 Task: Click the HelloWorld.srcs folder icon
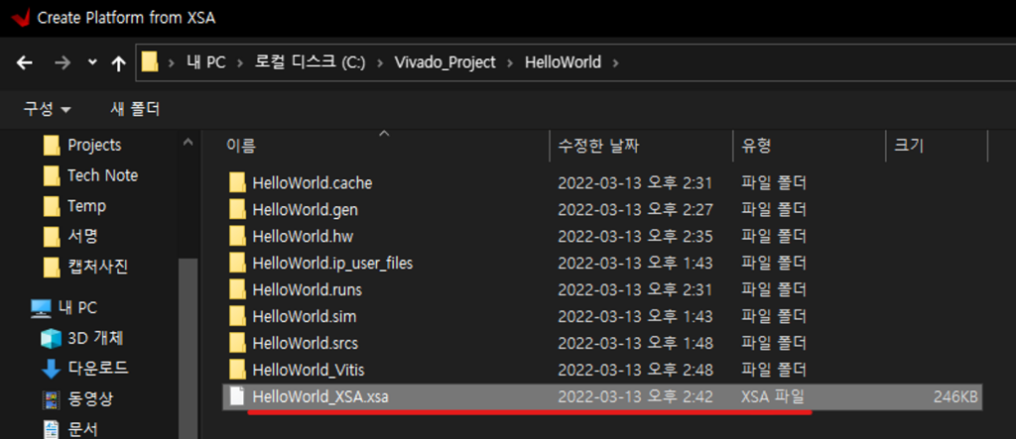pyautogui.click(x=238, y=343)
